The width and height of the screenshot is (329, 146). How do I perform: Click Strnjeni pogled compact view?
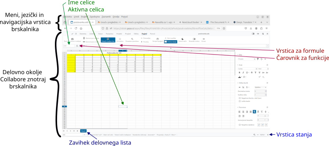coord(157,40)
